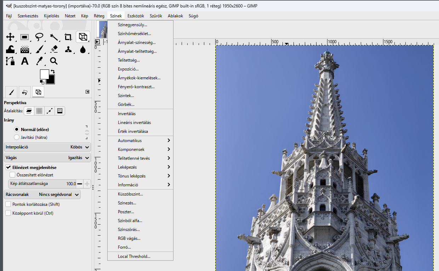Select the Blur/Sharpen droplet tool
The image size is (439, 271).
coord(83,49)
